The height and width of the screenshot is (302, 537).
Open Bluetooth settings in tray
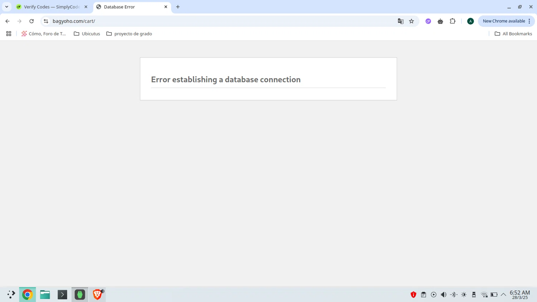[454, 294]
